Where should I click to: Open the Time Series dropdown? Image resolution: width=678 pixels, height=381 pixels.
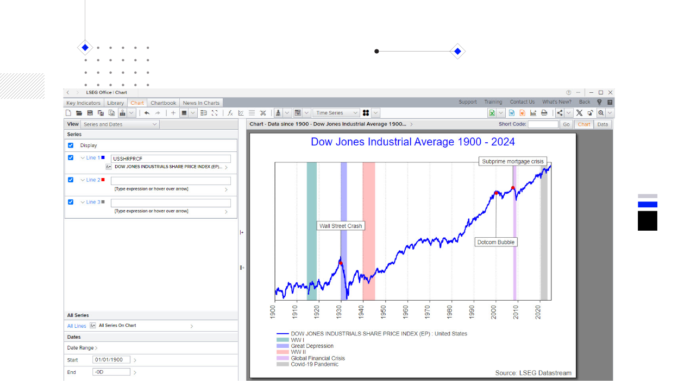point(336,113)
